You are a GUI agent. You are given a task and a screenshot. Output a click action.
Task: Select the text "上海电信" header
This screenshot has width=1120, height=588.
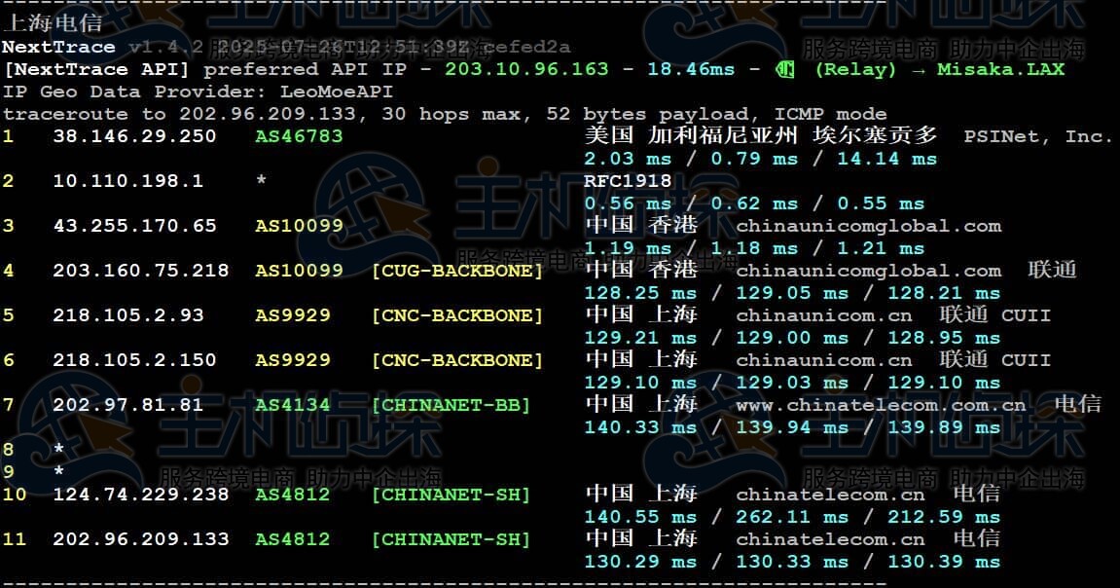pos(53,22)
